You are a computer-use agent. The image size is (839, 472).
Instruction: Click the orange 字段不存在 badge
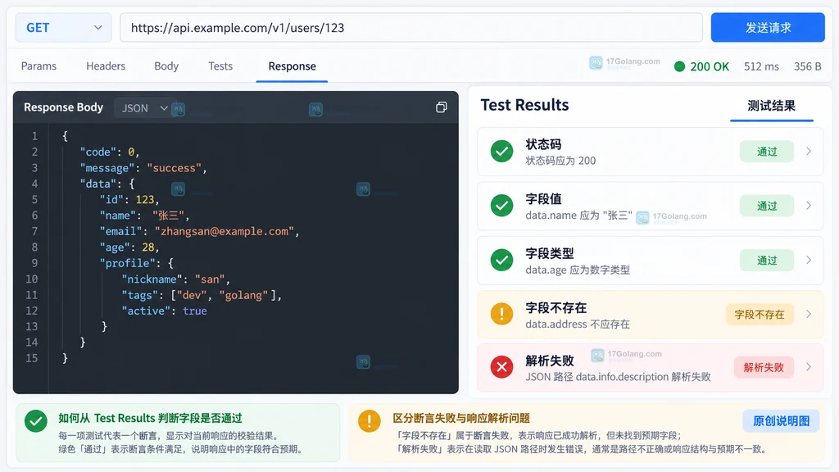(760, 315)
